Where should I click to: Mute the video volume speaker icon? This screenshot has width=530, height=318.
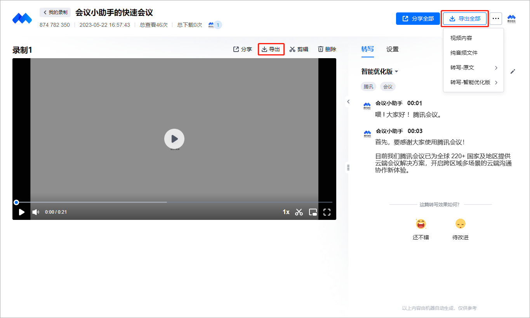[x=36, y=212]
